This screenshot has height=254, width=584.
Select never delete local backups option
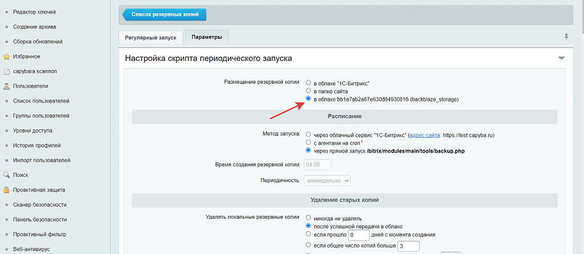click(x=309, y=218)
